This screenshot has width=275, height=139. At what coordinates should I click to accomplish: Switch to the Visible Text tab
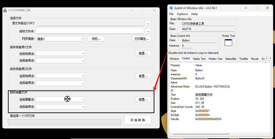[x=199, y=59]
